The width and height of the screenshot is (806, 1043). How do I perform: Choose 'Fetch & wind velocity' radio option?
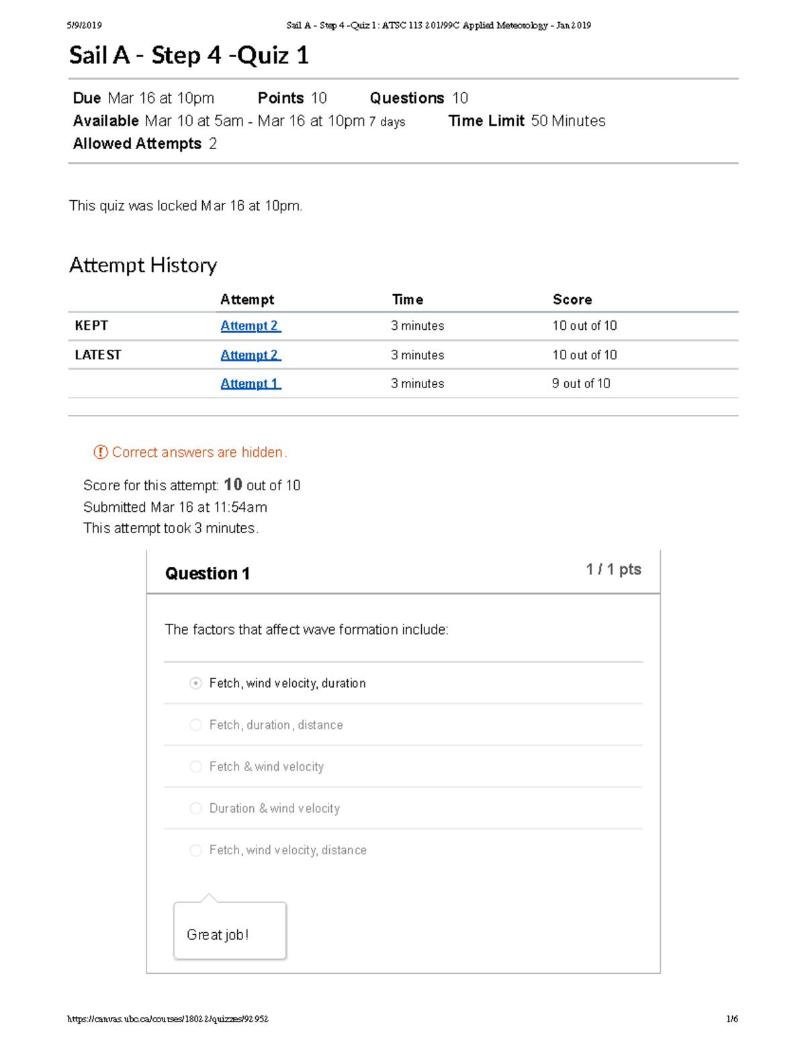pos(195,766)
